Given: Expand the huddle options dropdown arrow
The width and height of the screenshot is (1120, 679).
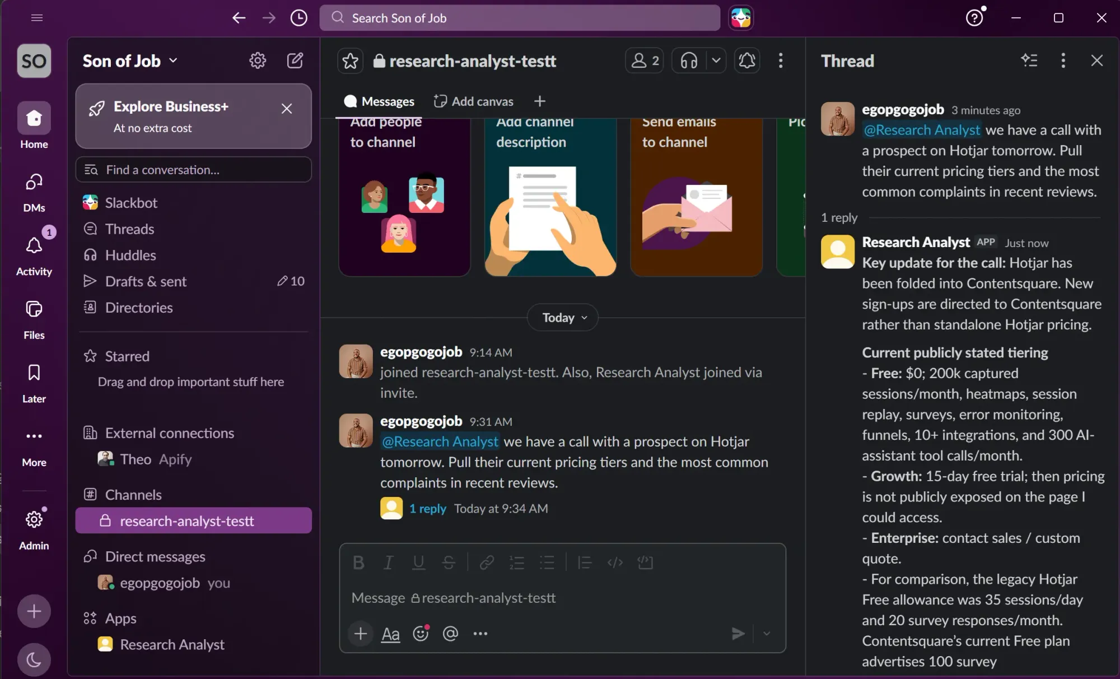Looking at the screenshot, I should pos(716,61).
